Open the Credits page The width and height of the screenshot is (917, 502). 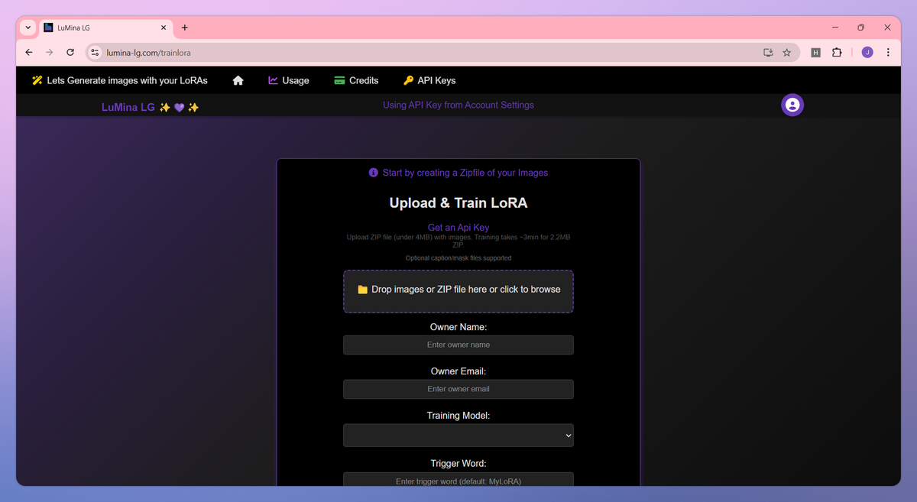tap(356, 80)
